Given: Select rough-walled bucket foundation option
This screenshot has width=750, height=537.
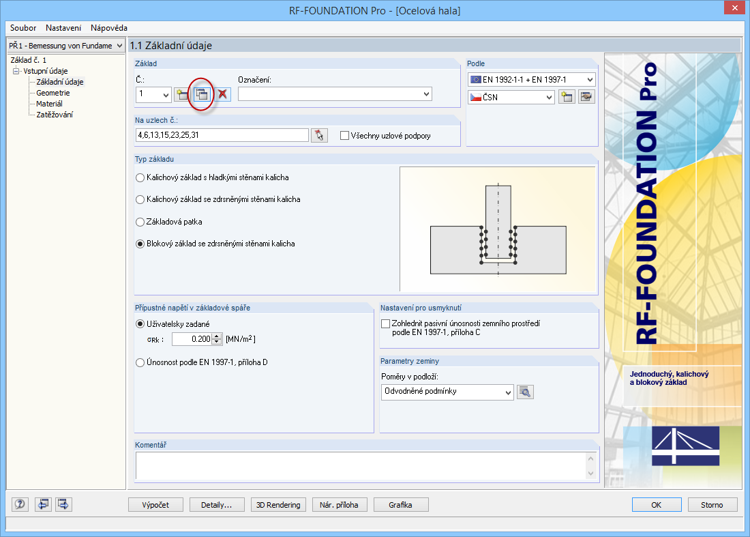Looking at the screenshot, I should point(140,199).
